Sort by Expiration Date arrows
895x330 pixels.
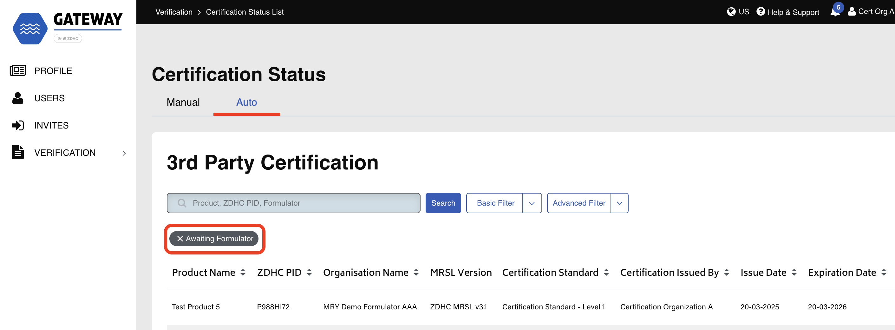pos(884,273)
